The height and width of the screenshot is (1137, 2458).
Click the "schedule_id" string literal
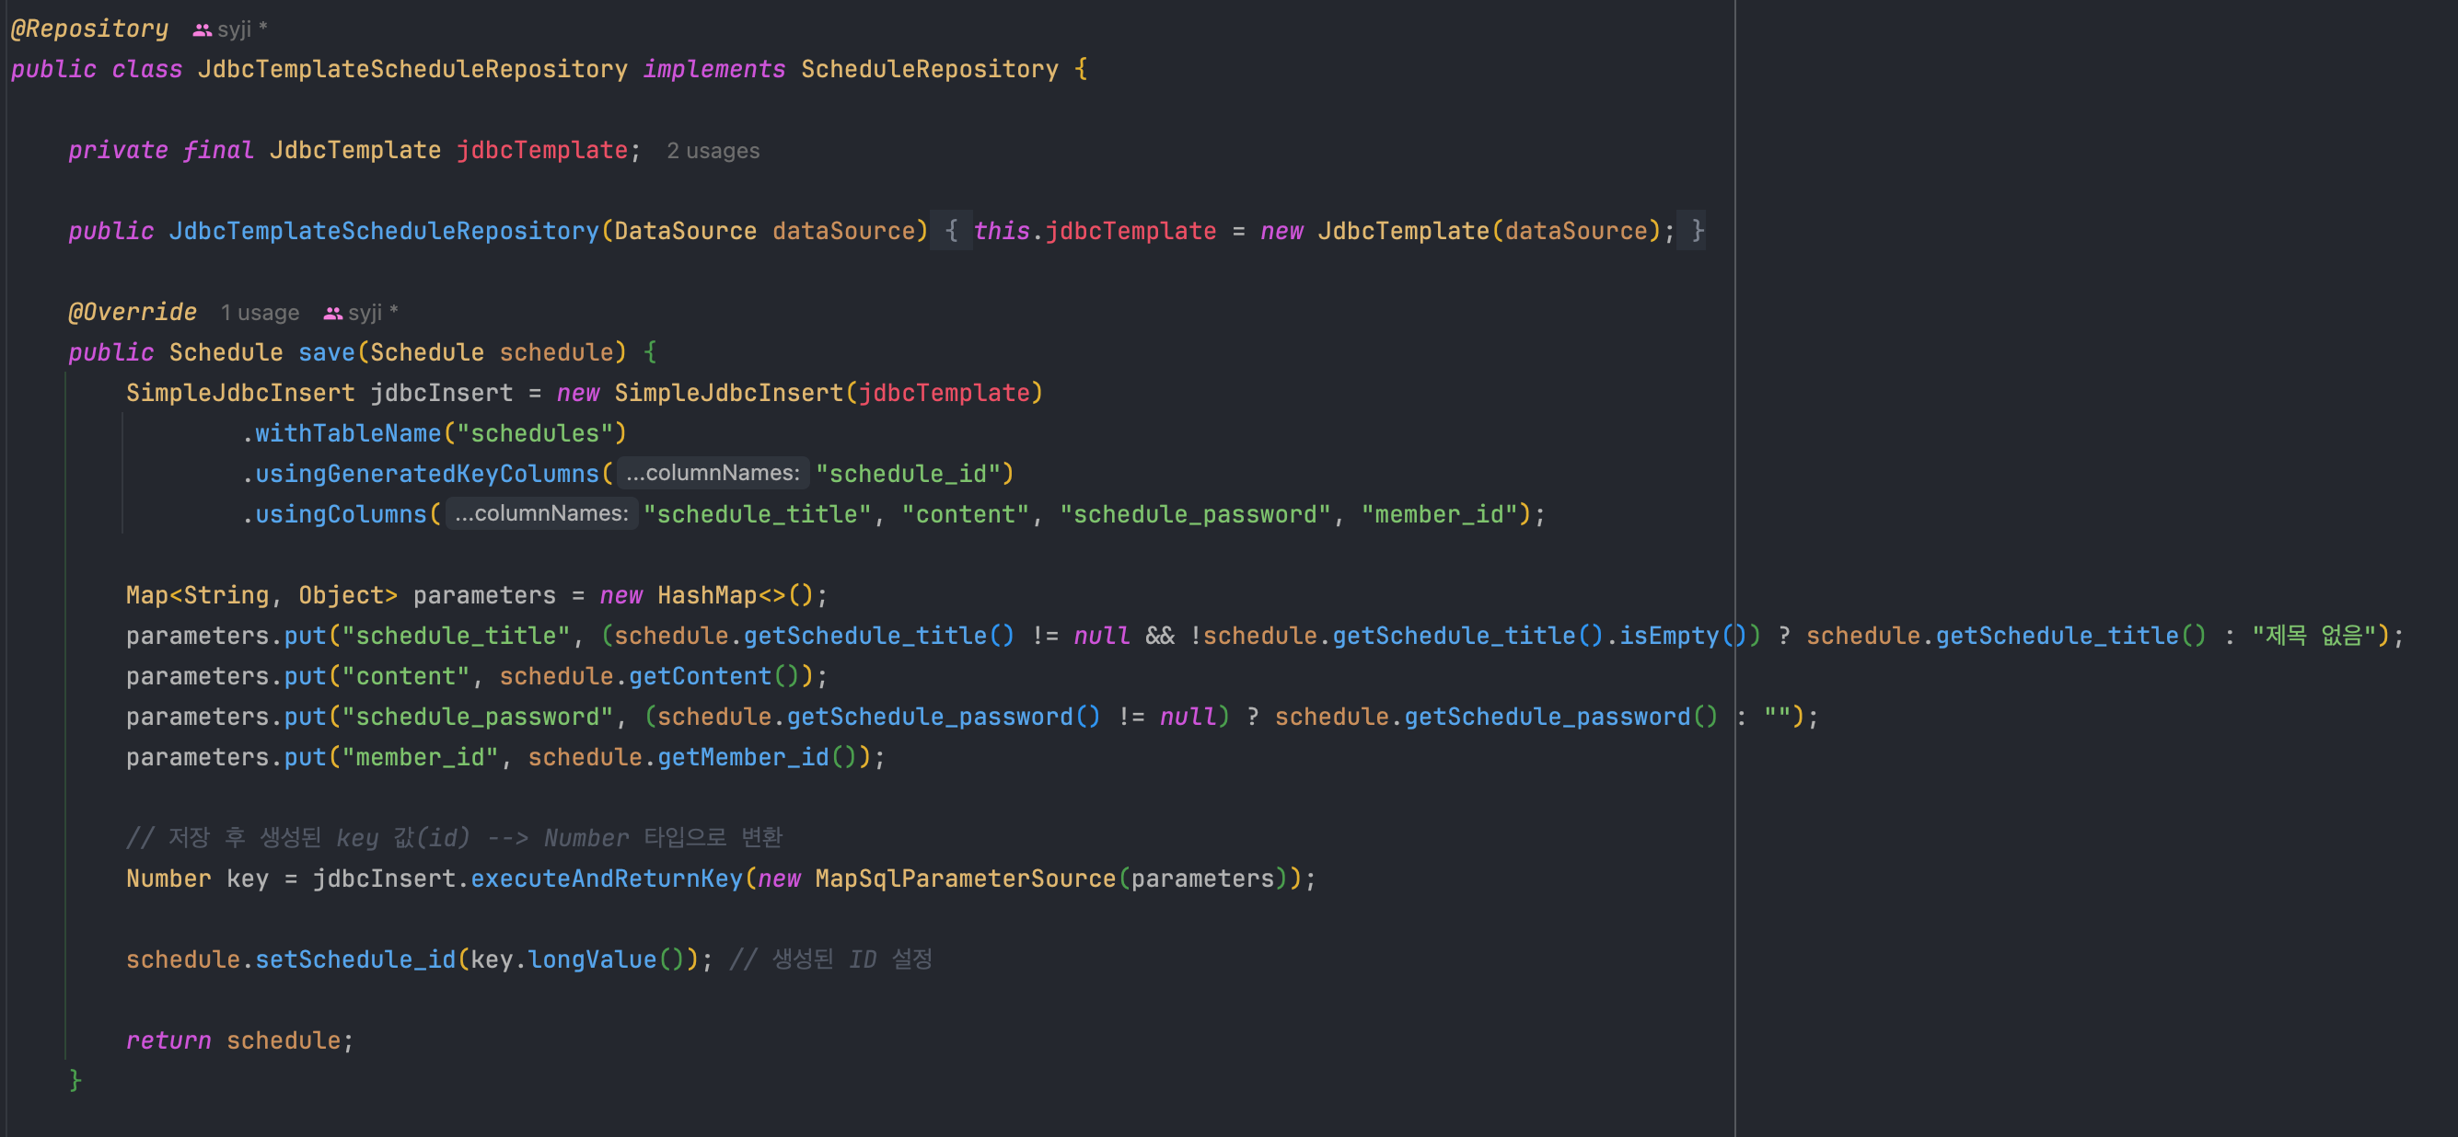coord(908,474)
